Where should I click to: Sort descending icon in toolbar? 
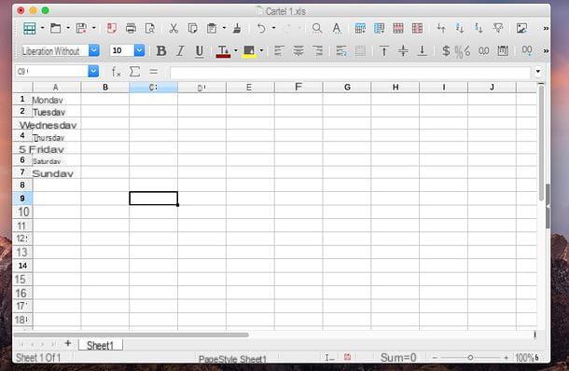coord(479,28)
